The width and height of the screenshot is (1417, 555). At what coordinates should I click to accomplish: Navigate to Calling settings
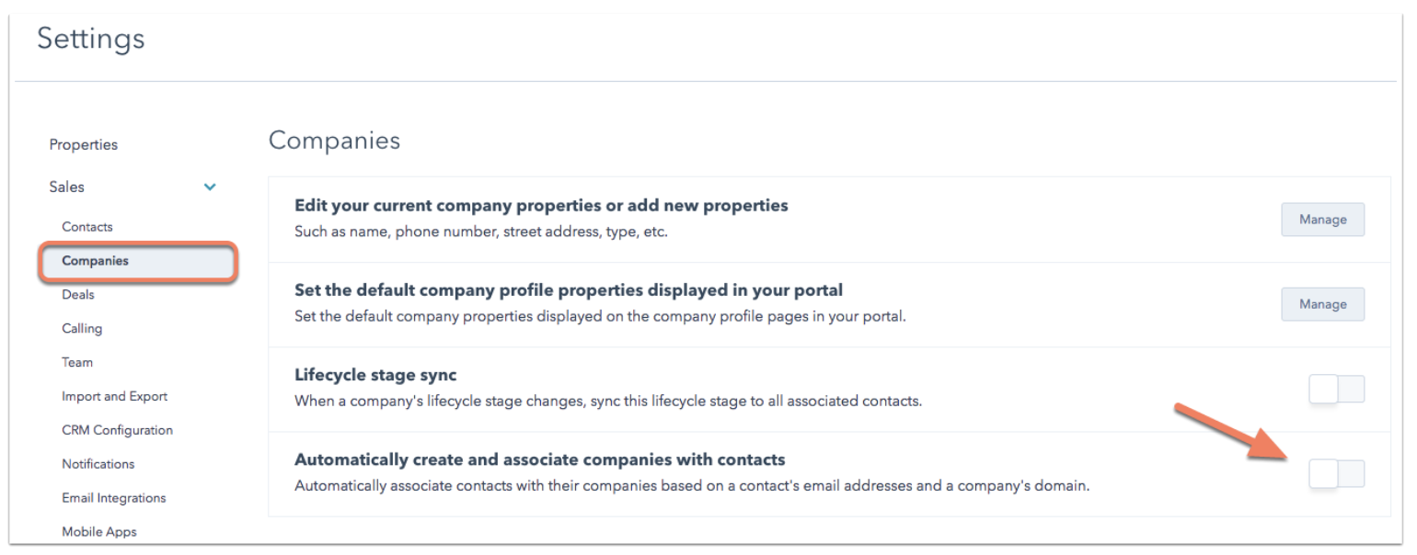pyautogui.click(x=82, y=329)
